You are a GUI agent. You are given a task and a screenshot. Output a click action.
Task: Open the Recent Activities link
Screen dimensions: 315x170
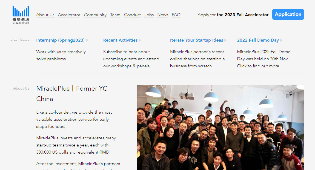120,40
